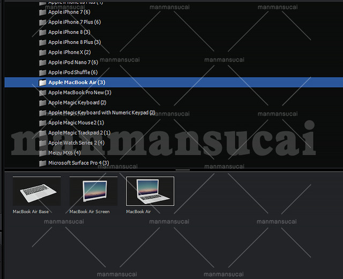Open Apple Magic Keyboard with Numeric Keypad

[101, 112]
